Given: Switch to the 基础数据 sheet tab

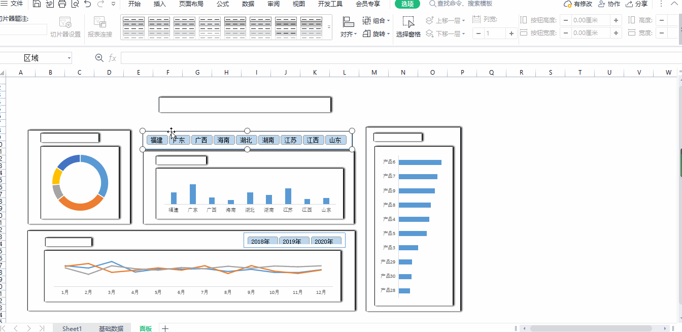Looking at the screenshot, I should coord(111,328).
